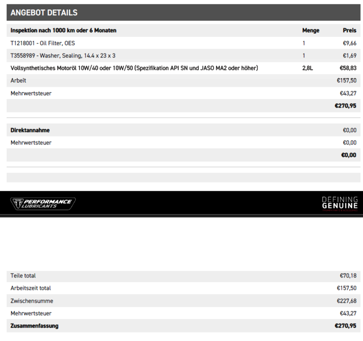Click the Preis column header

[x=350, y=30]
